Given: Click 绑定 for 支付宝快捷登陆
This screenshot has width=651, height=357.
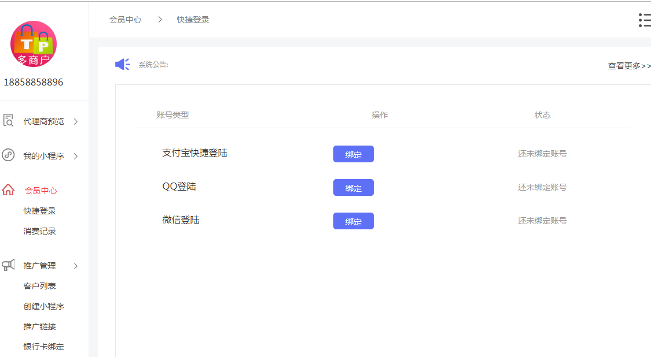Looking at the screenshot, I should (353, 154).
